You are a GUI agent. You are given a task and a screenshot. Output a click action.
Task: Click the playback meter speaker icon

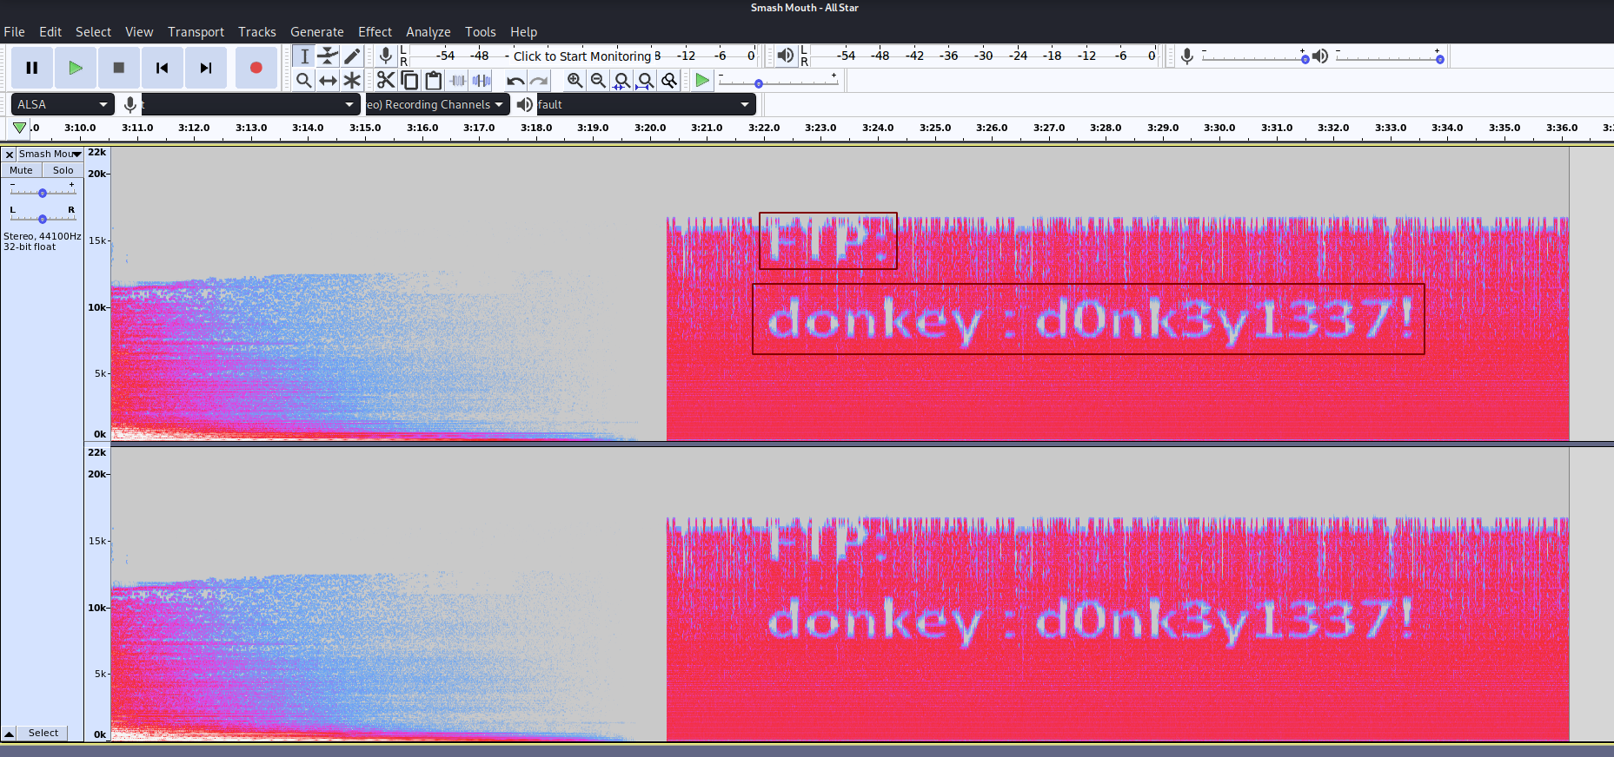pyautogui.click(x=785, y=56)
